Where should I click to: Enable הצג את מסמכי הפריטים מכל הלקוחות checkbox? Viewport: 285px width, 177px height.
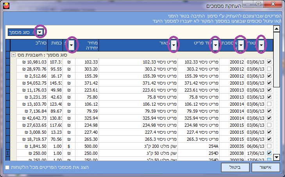(7, 167)
